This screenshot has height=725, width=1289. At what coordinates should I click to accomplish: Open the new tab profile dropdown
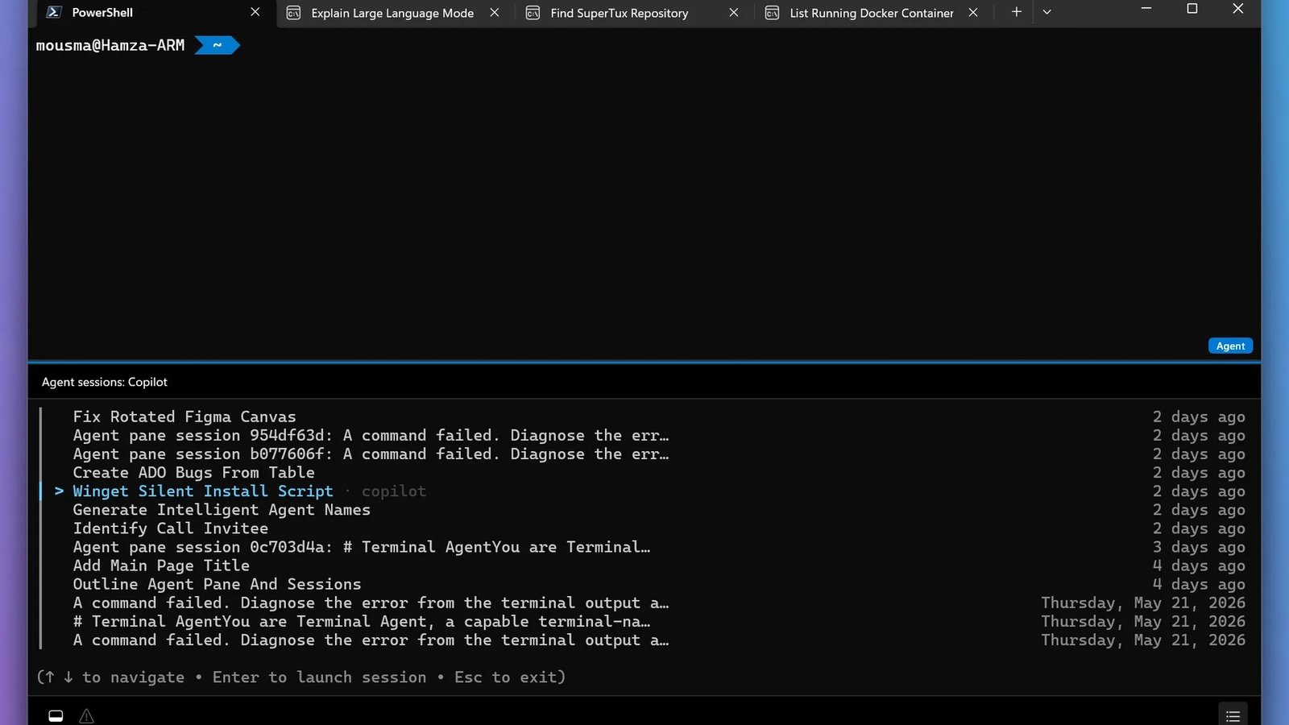coord(1047,12)
